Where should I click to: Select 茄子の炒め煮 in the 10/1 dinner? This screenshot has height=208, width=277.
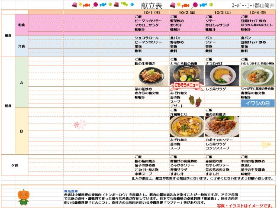tap(145, 166)
